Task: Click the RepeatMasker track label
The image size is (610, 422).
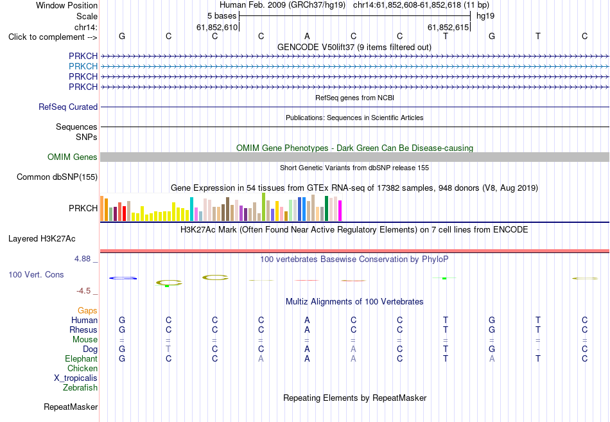Action: 71,407
